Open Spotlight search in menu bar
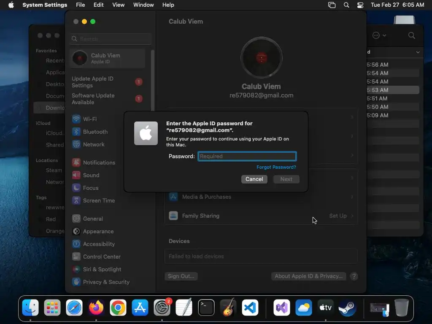The width and height of the screenshot is (432, 324). pyautogui.click(x=346, y=5)
